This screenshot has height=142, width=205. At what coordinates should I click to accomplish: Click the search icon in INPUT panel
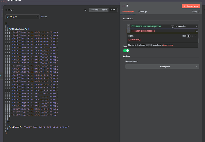point(86,10)
